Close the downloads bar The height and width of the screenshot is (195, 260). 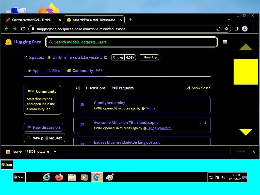(254, 152)
